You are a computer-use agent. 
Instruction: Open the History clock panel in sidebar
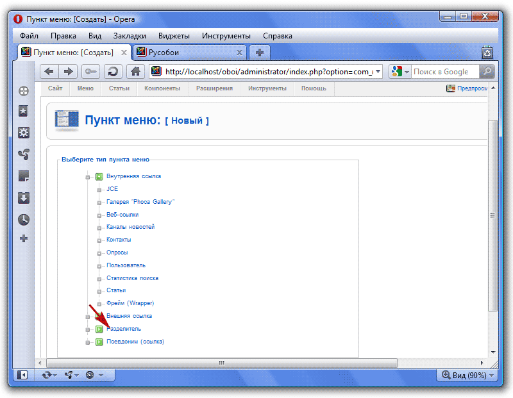coord(24,219)
